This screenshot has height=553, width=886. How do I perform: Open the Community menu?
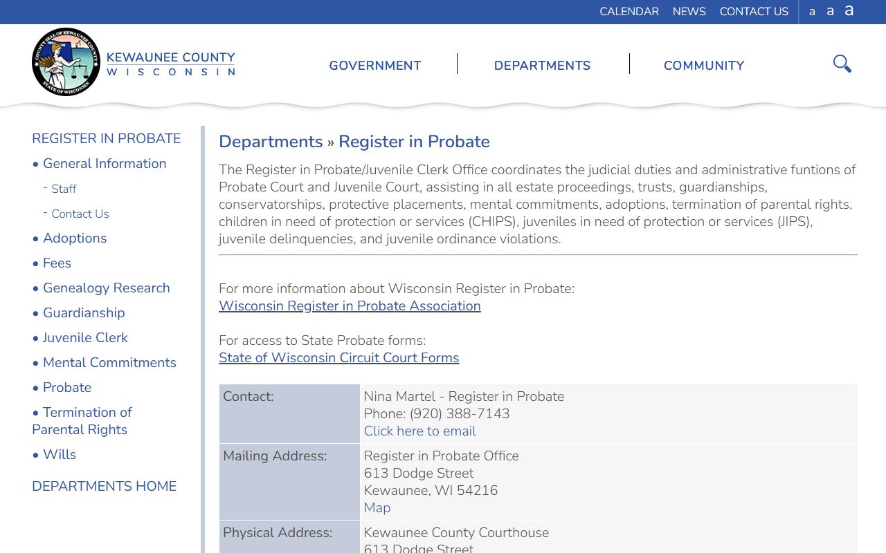click(x=704, y=66)
